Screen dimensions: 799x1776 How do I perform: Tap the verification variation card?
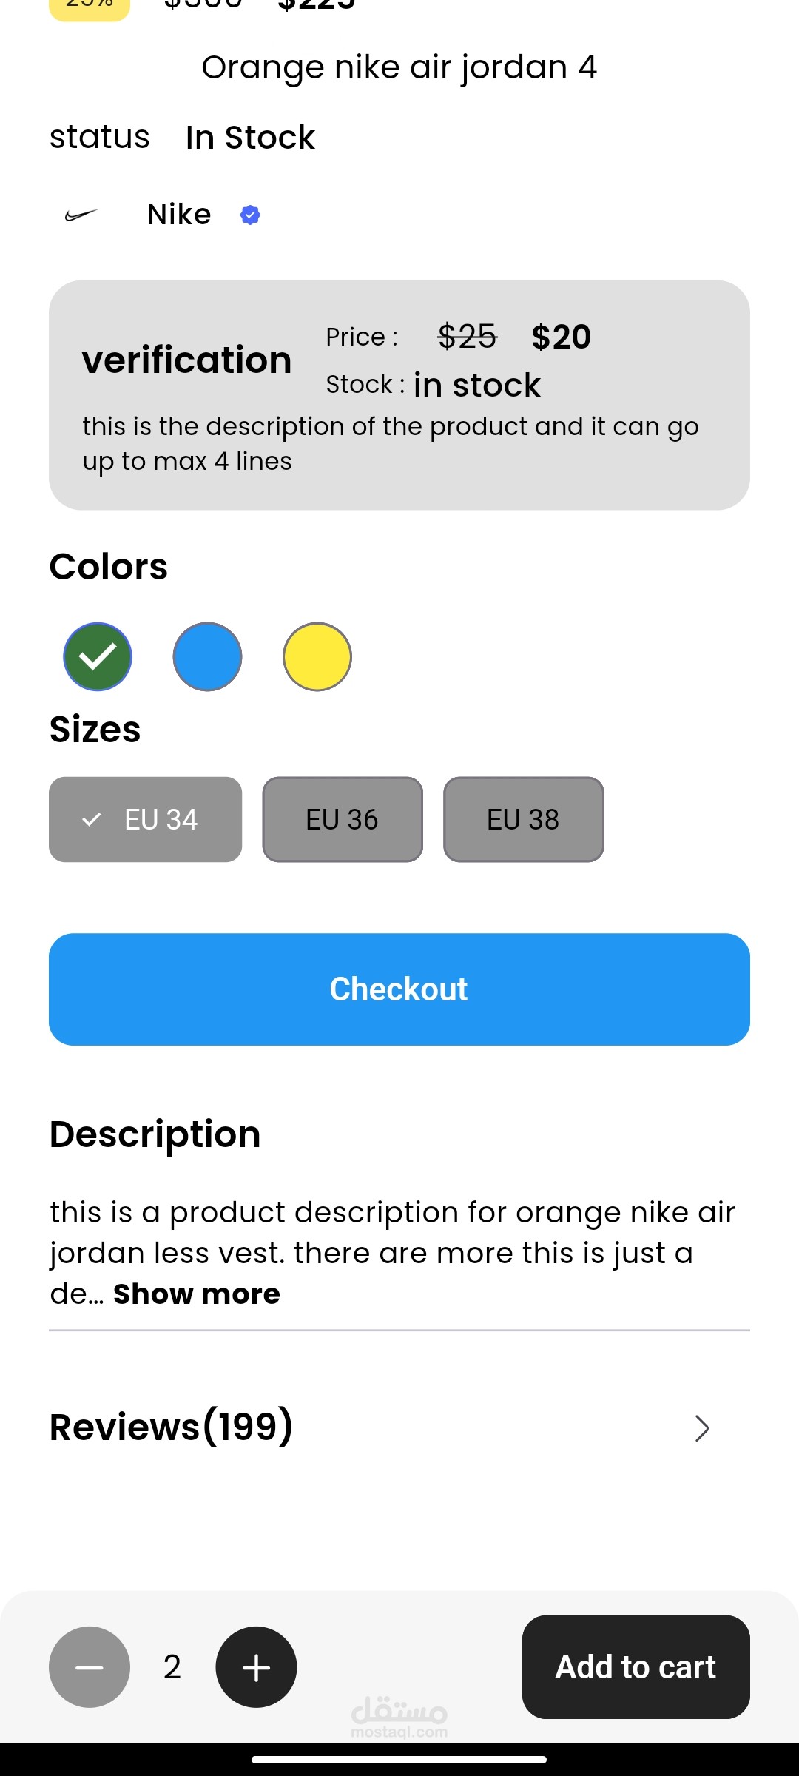(x=399, y=395)
